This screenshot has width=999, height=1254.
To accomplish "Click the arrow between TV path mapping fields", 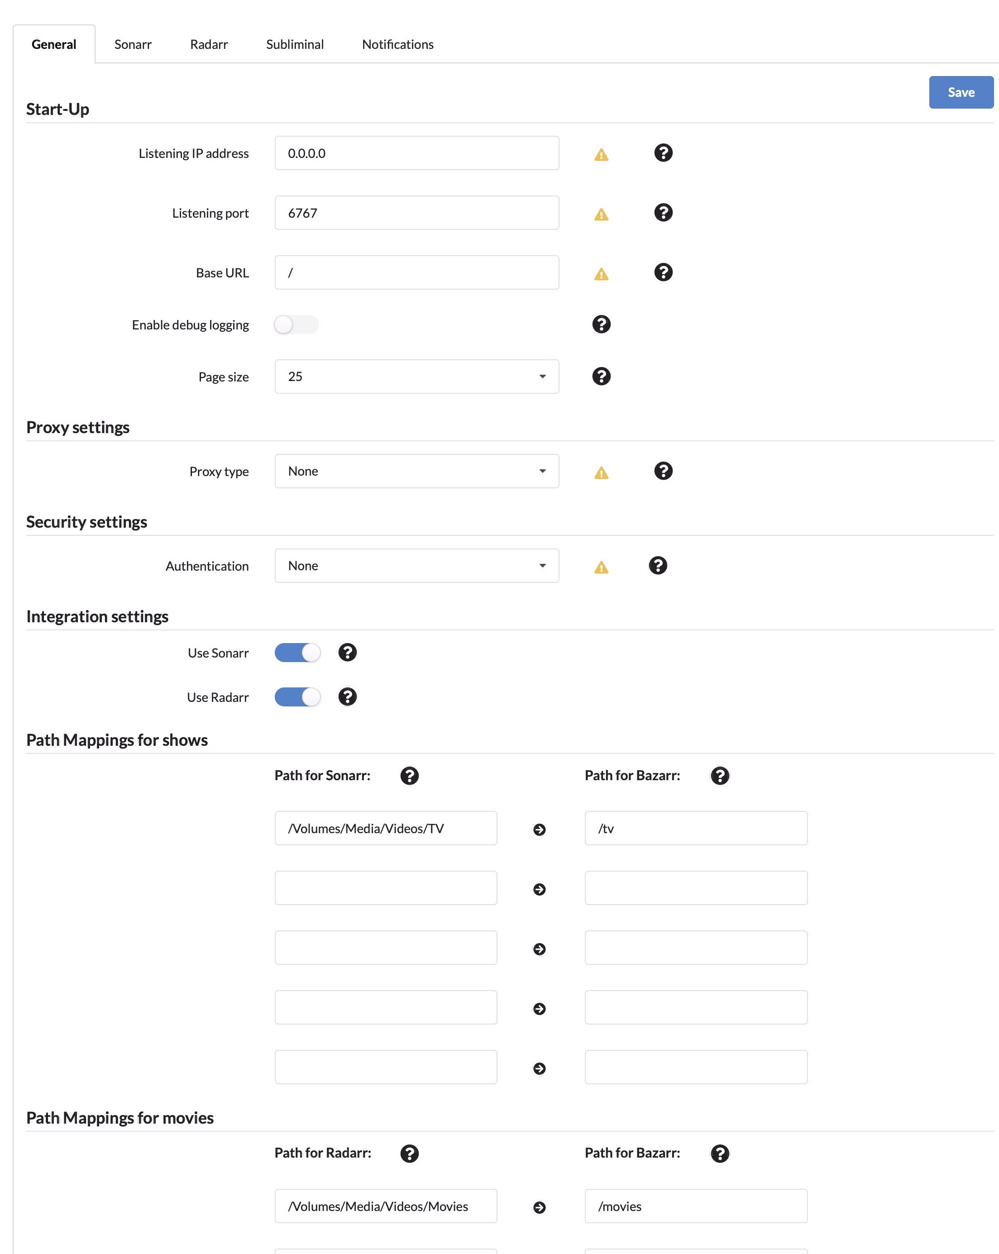I will click(540, 830).
